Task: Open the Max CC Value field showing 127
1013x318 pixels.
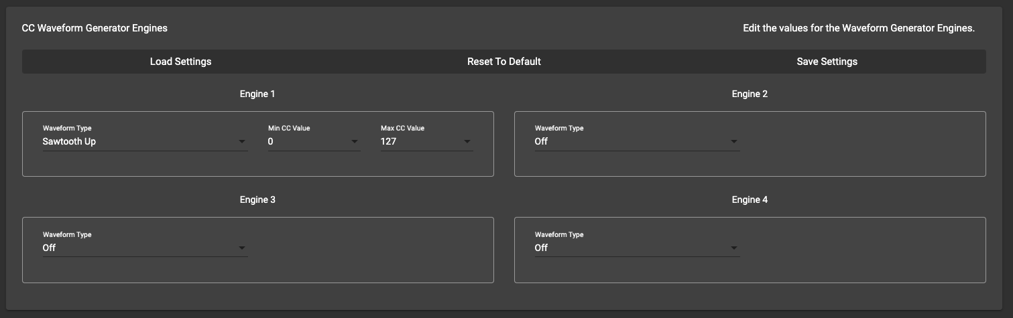Action: pyautogui.click(x=390, y=141)
